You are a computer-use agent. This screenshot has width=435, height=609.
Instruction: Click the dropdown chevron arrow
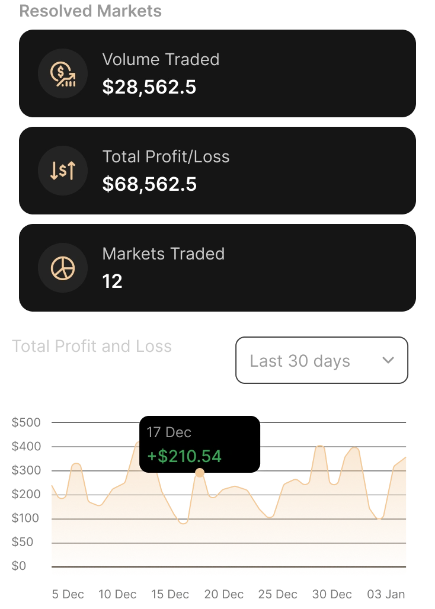(x=388, y=360)
